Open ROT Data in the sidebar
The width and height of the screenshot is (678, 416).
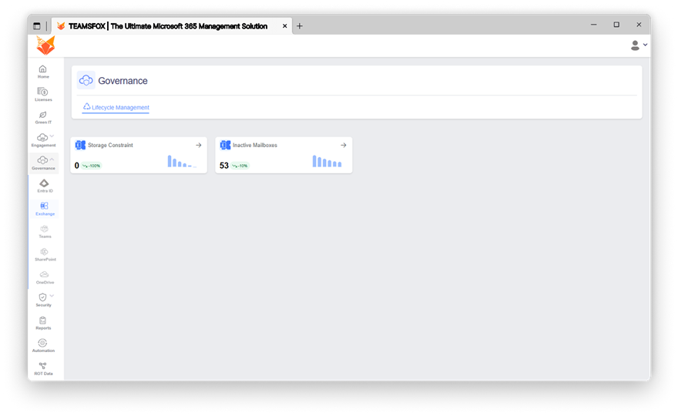43,369
